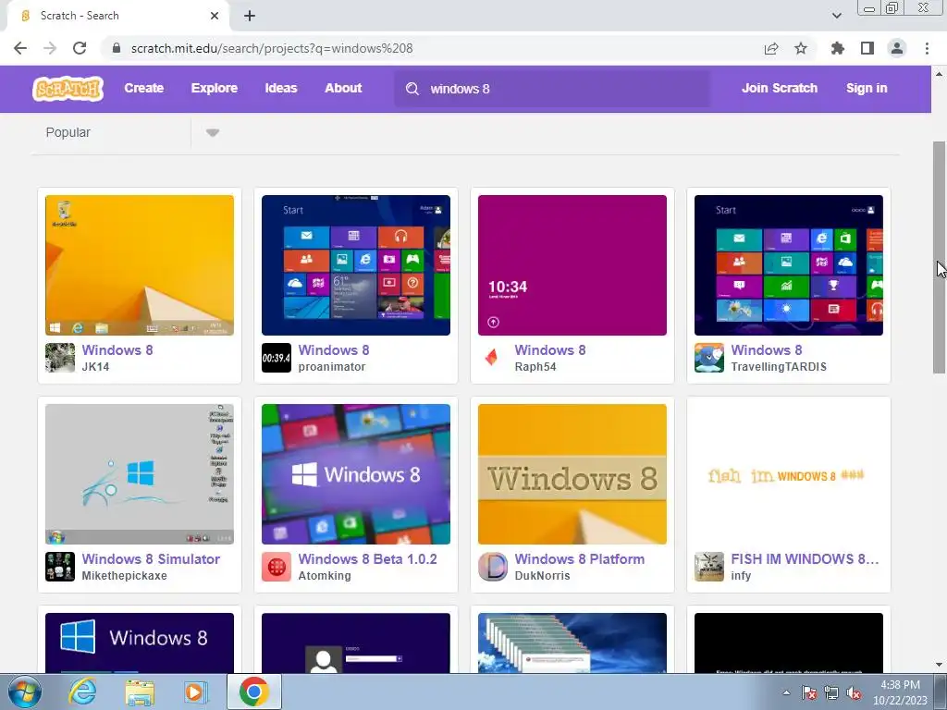Click the scrollbar down arrow

point(939,666)
